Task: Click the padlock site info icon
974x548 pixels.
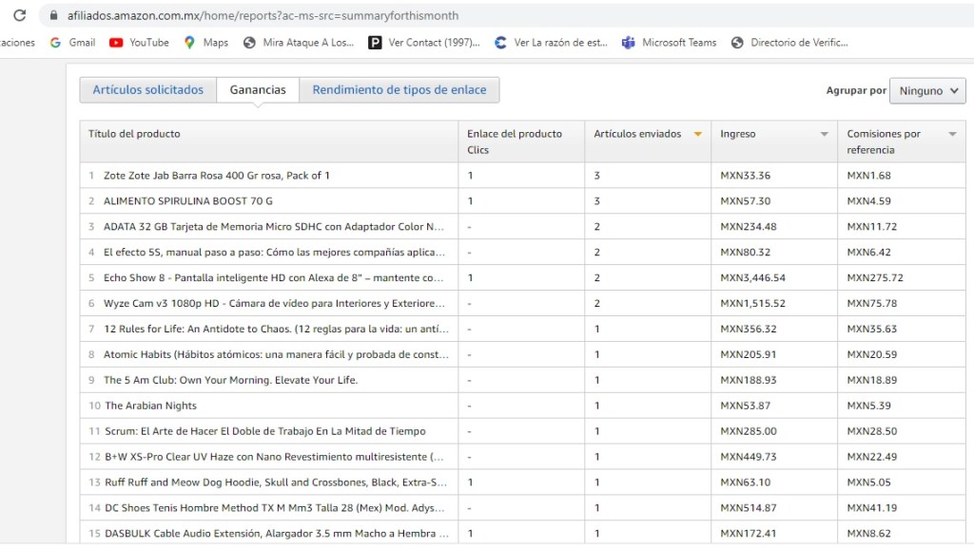Action: (x=51, y=16)
